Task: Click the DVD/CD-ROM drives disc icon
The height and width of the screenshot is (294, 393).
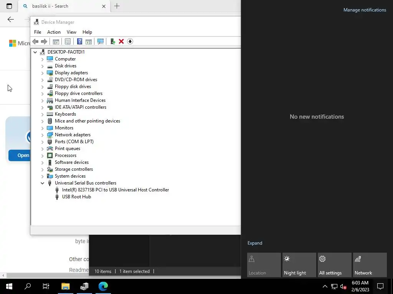Action: pyautogui.click(x=50, y=80)
